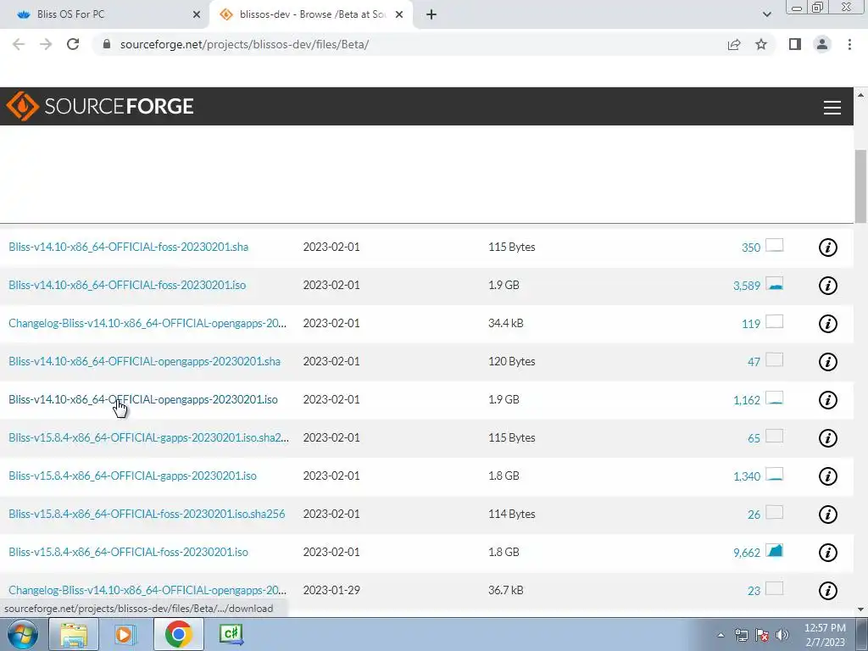Screen dimensions: 868x651
Task: Show info for the 36.7 kB Changelog file
Action: click(827, 591)
